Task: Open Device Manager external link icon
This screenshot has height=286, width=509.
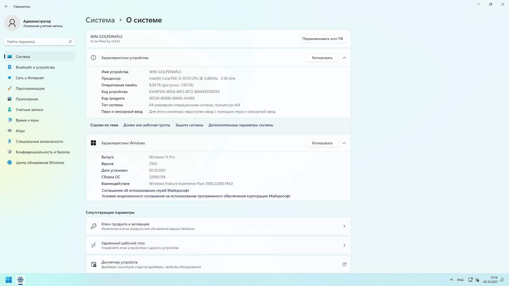Action: click(x=344, y=264)
